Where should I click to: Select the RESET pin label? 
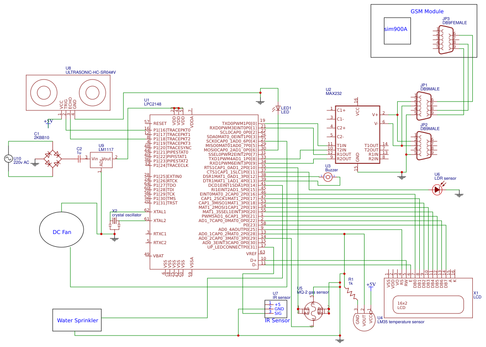click(160, 124)
